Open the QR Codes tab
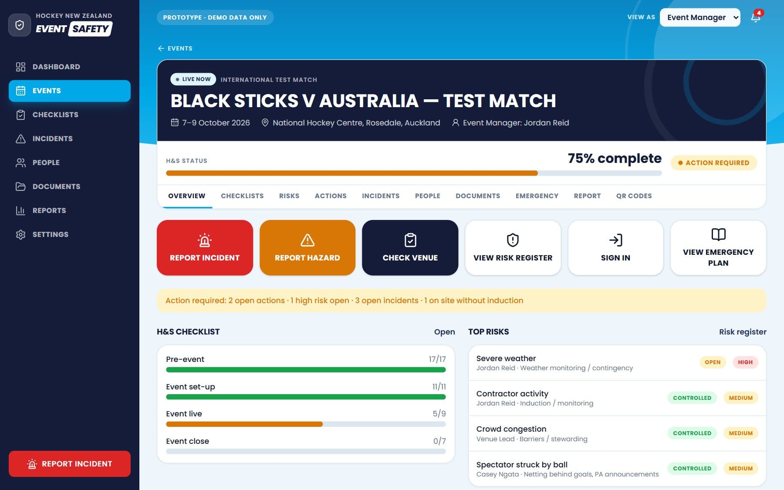The height and width of the screenshot is (490, 784). click(x=634, y=196)
